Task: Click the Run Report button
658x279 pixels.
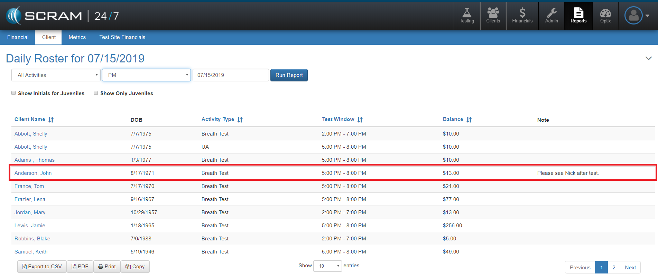Action: pyautogui.click(x=289, y=75)
